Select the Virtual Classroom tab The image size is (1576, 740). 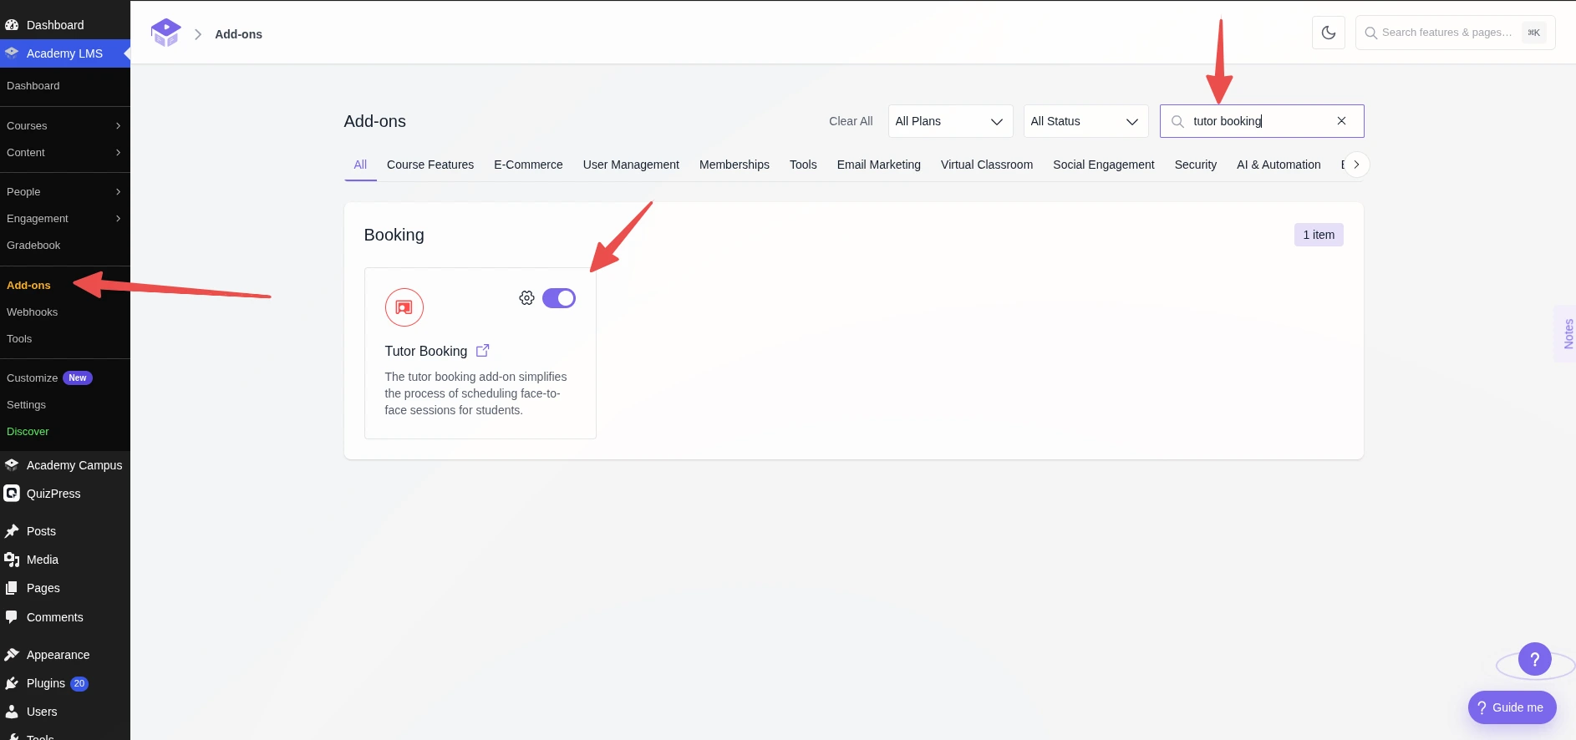(987, 165)
